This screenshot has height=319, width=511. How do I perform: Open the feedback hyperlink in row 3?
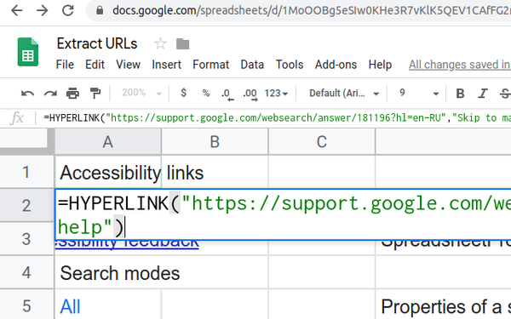127,246
